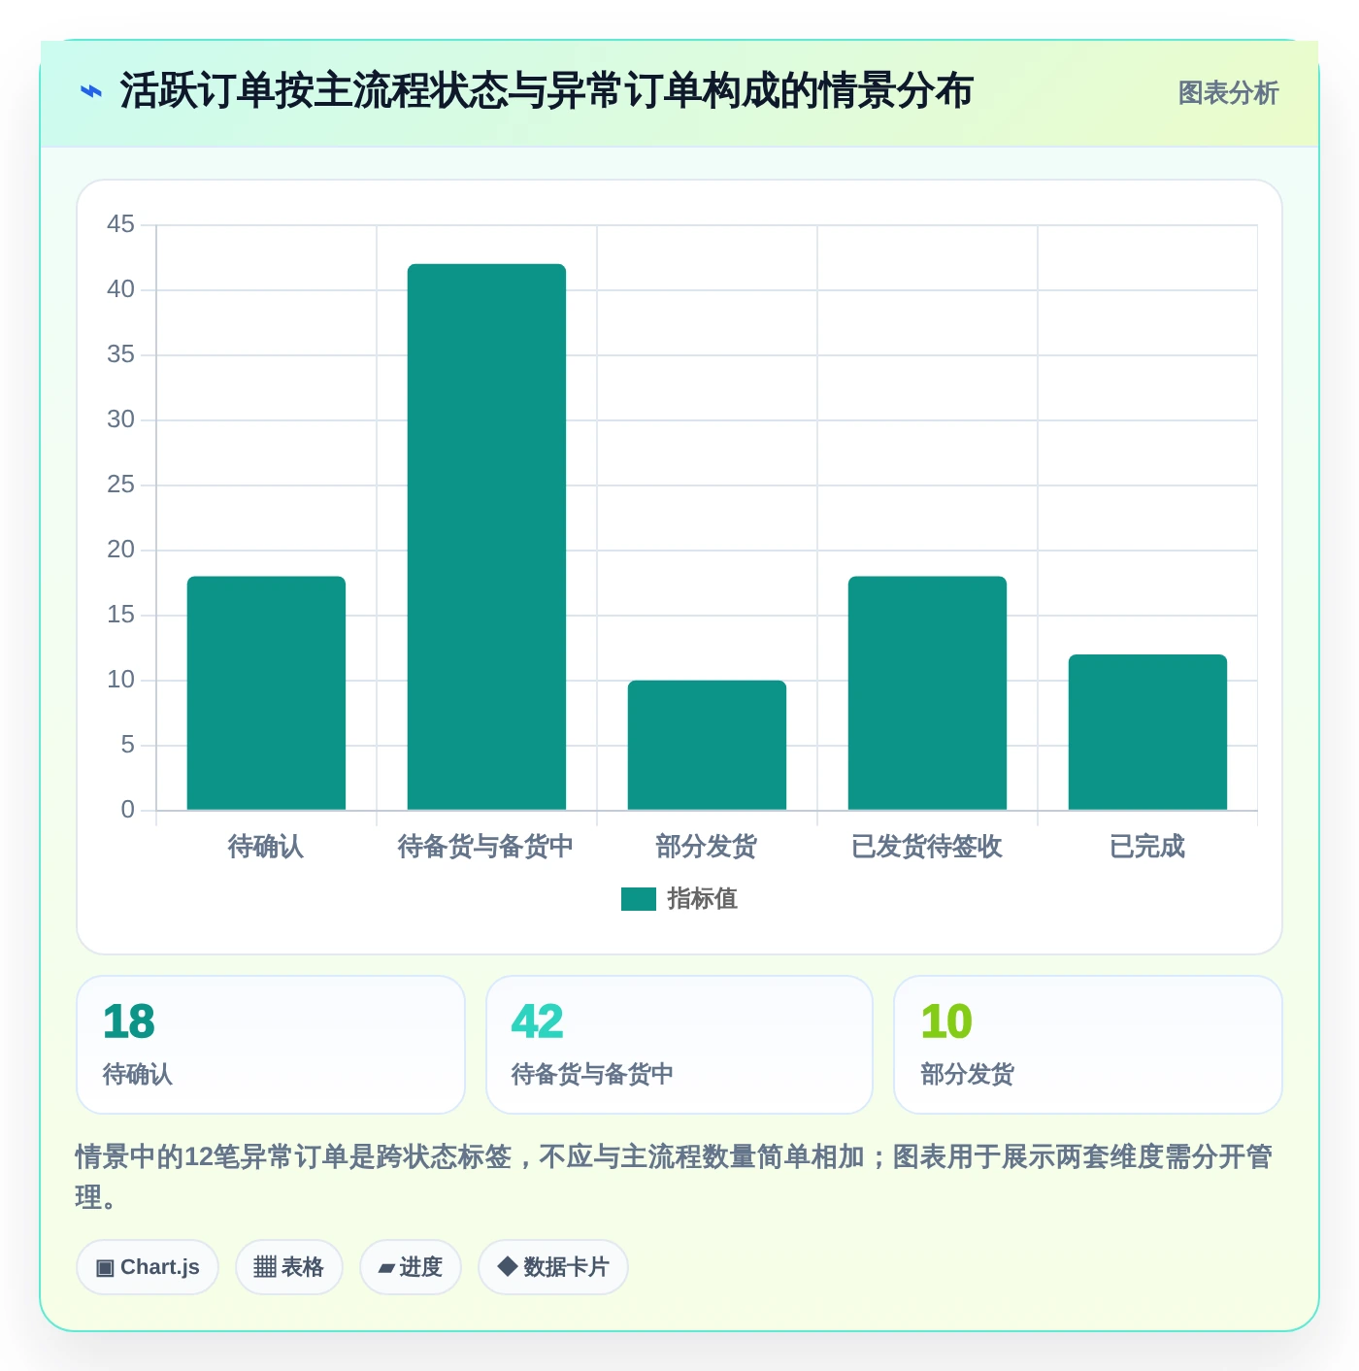Click the 待确认 bar in the chart
Image resolution: width=1359 pixels, height=1371 pixels.
coord(266,693)
